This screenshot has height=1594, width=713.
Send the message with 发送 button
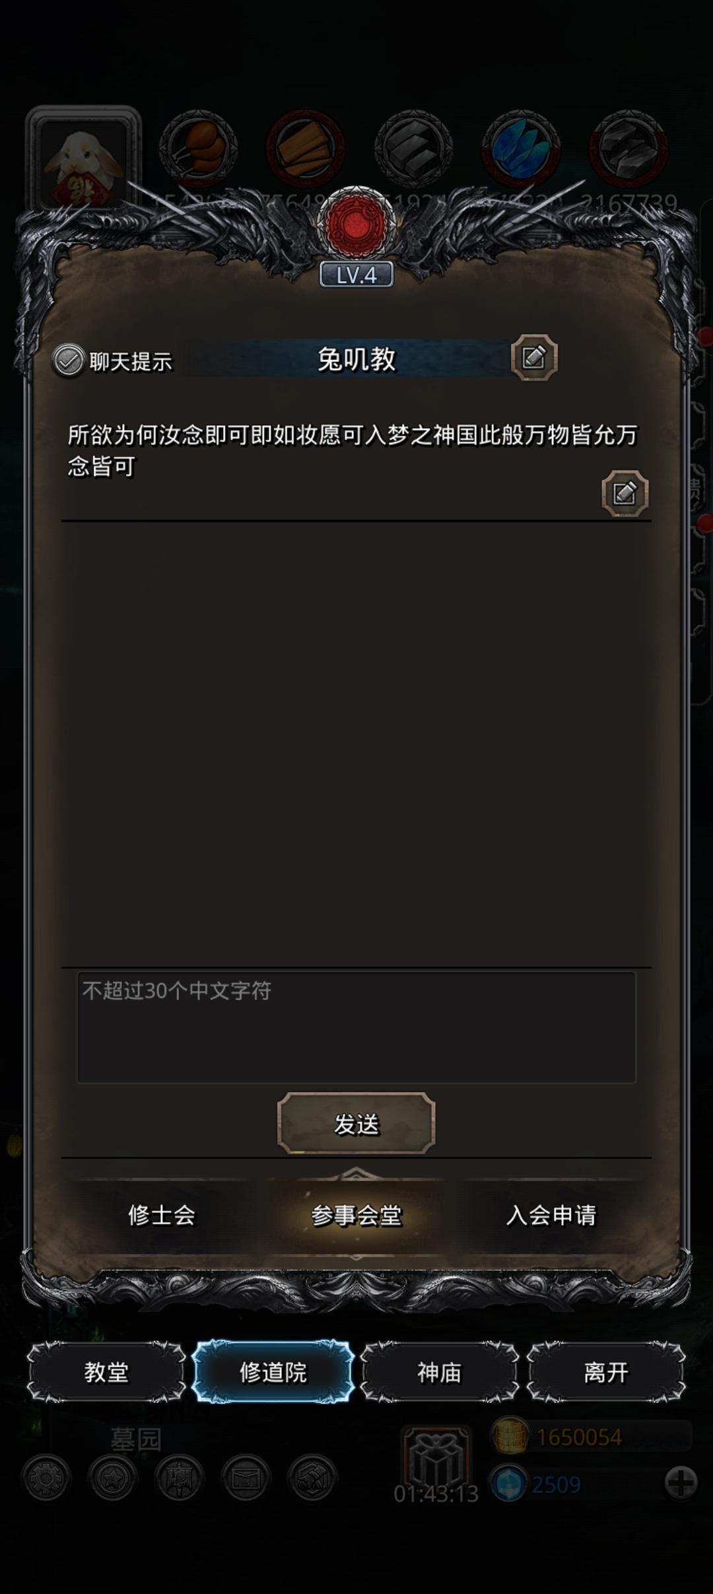[x=356, y=1123]
